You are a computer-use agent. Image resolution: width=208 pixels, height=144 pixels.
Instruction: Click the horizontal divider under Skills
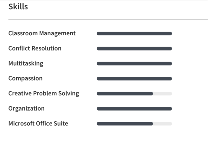[108, 20]
